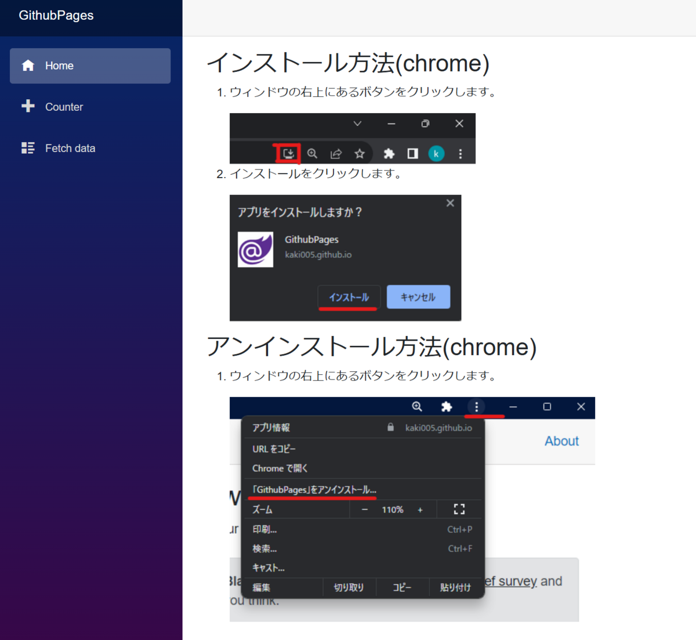The image size is (696, 640).
Task: Click the 切り取り edit option
Action: tap(349, 587)
